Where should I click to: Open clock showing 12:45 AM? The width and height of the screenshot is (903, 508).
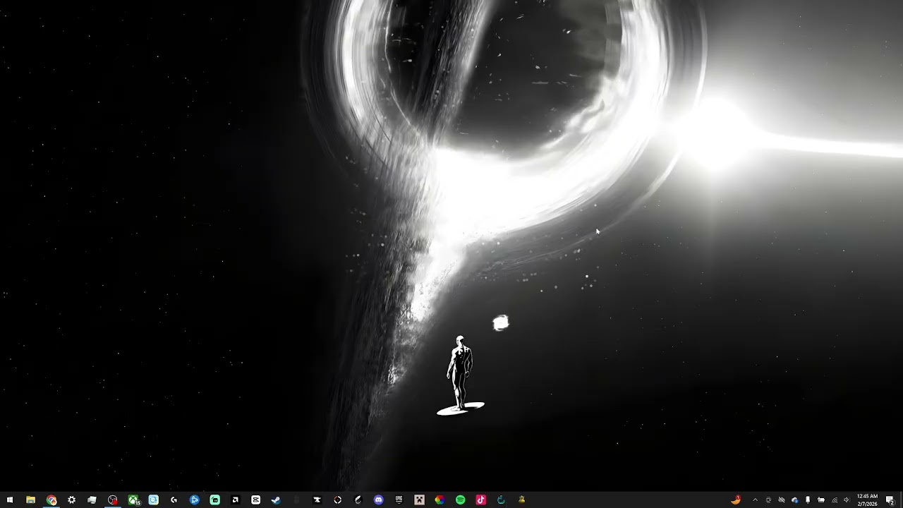coord(868,500)
